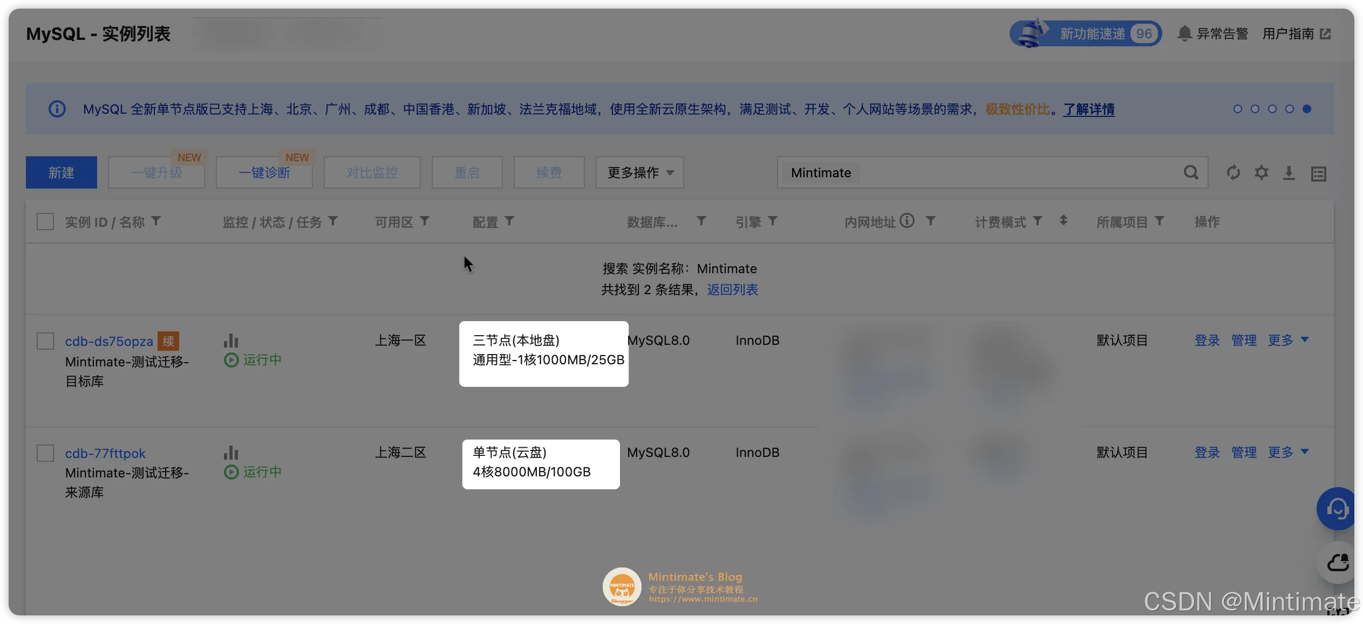Screen dimensions: 1363x624
Task: Filter by engine (引擎) column
Action: coord(773,221)
